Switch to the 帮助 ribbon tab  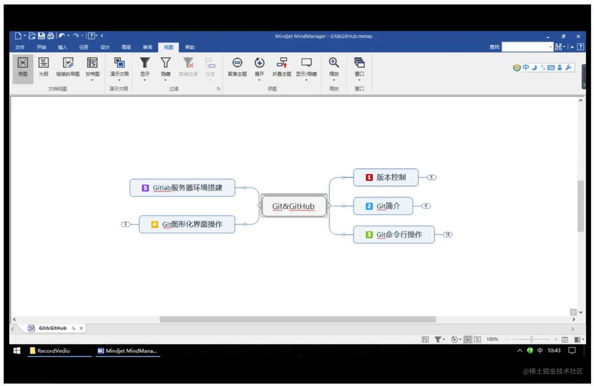190,47
